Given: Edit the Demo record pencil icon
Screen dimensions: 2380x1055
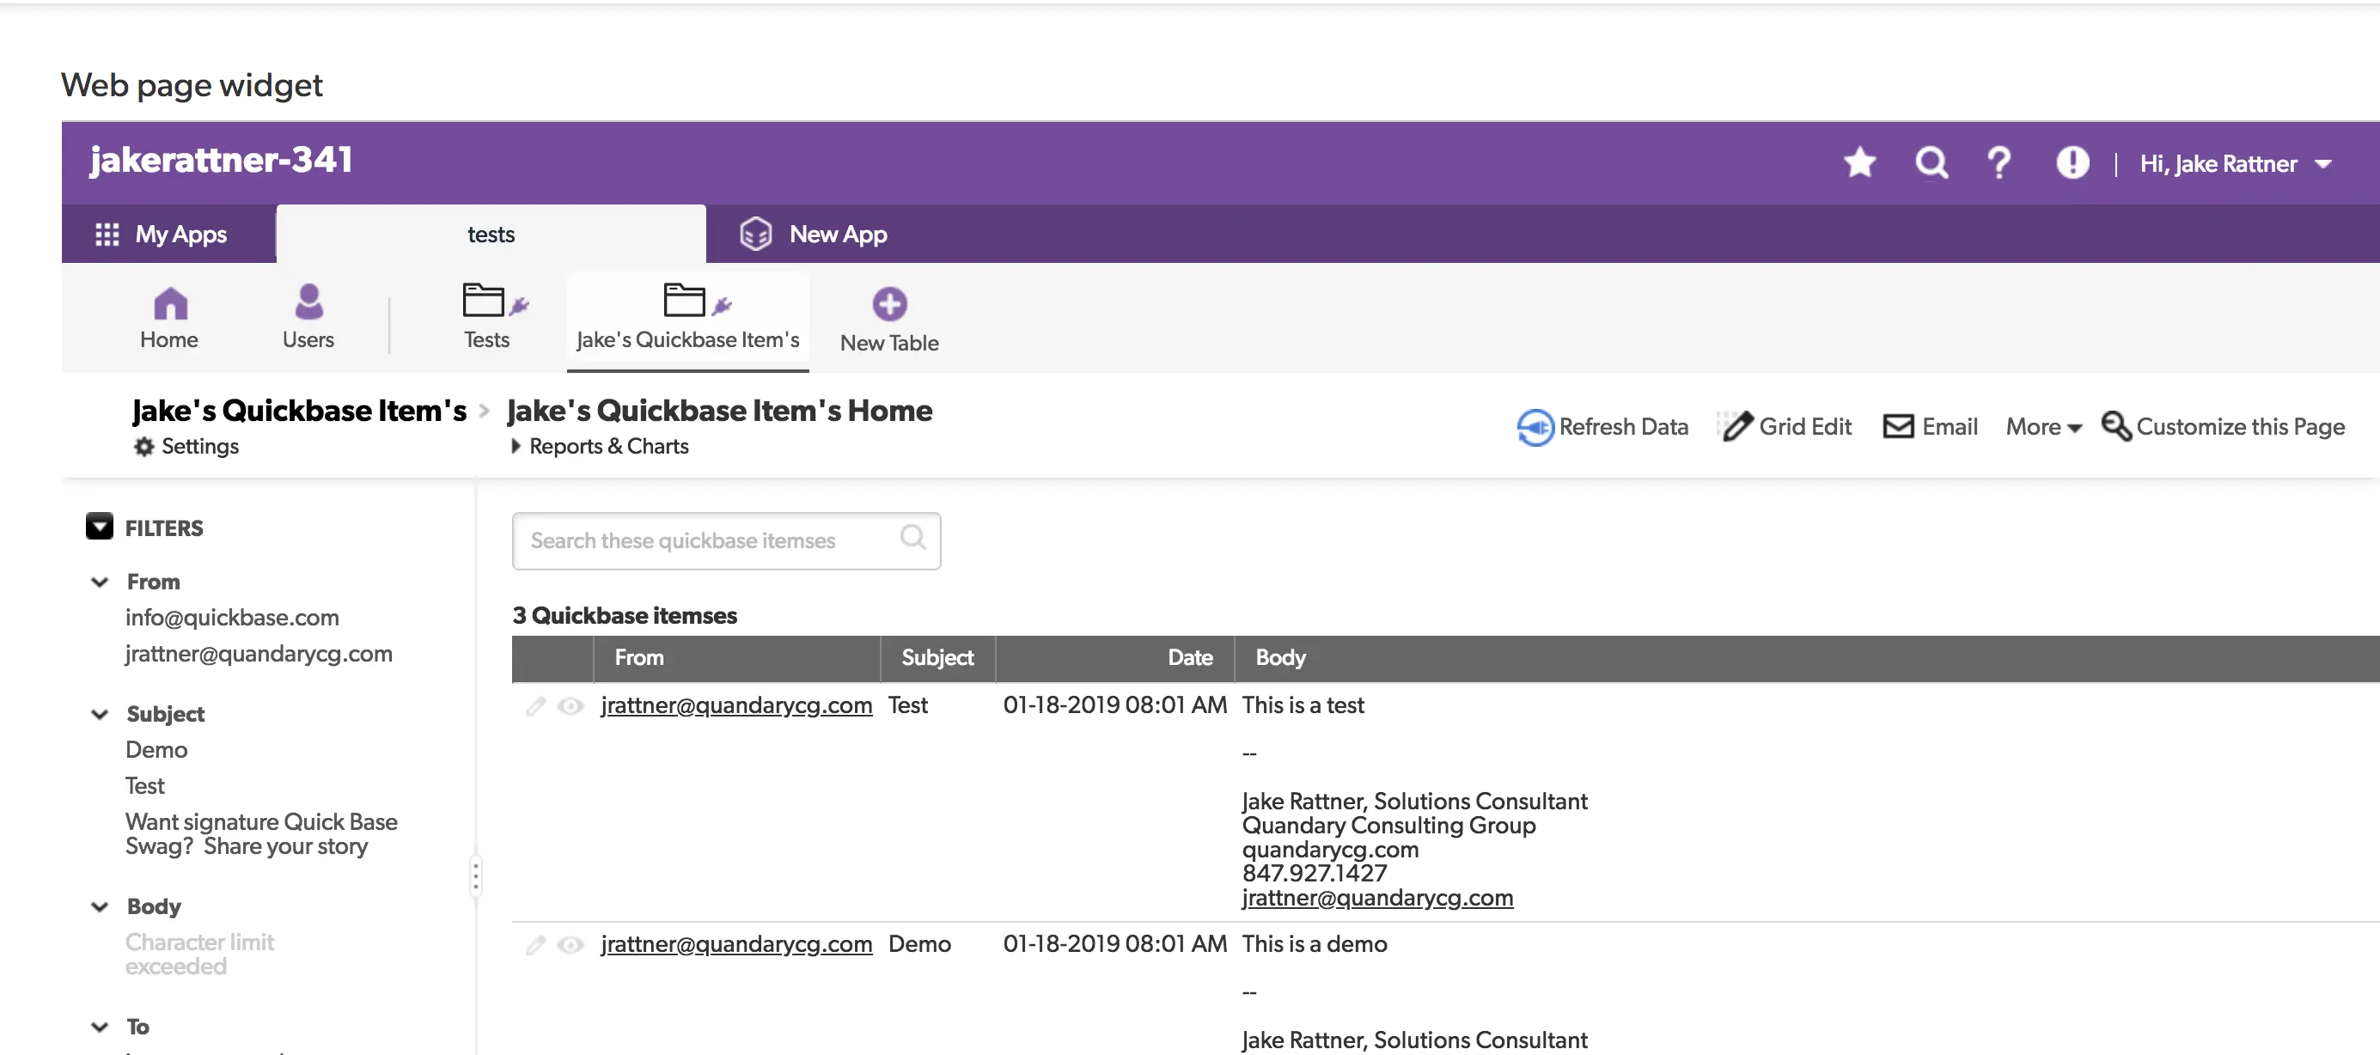Looking at the screenshot, I should 536,945.
